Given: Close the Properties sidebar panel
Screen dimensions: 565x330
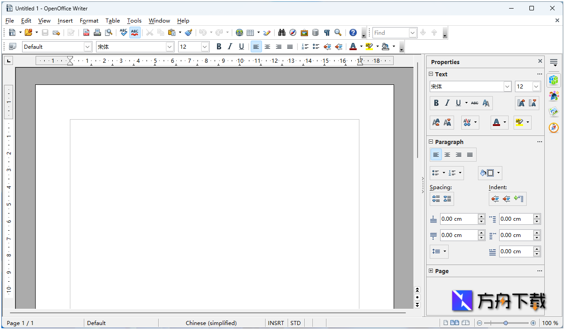Looking at the screenshot, I should [x=540, y=61].
